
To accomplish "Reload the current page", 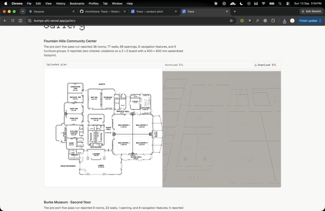I will pos(12,21).
